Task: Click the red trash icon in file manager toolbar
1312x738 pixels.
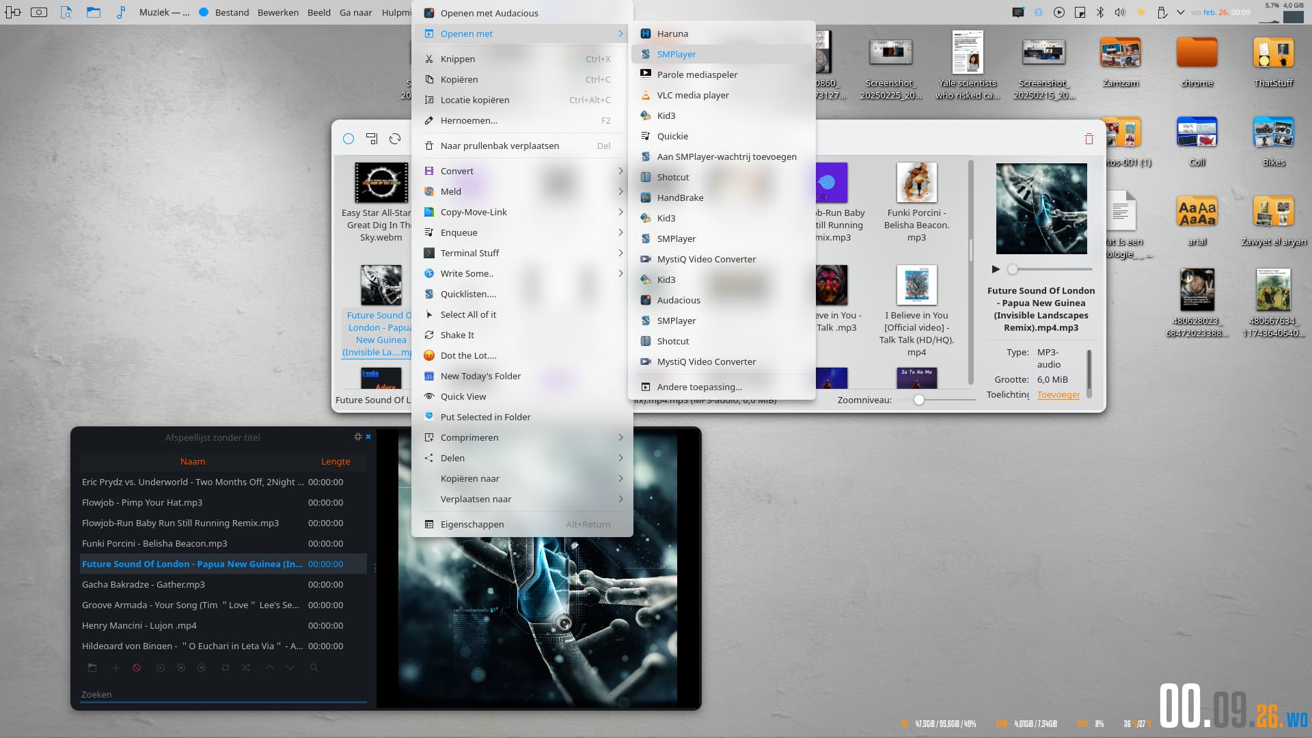Action: pos(1089,139)
